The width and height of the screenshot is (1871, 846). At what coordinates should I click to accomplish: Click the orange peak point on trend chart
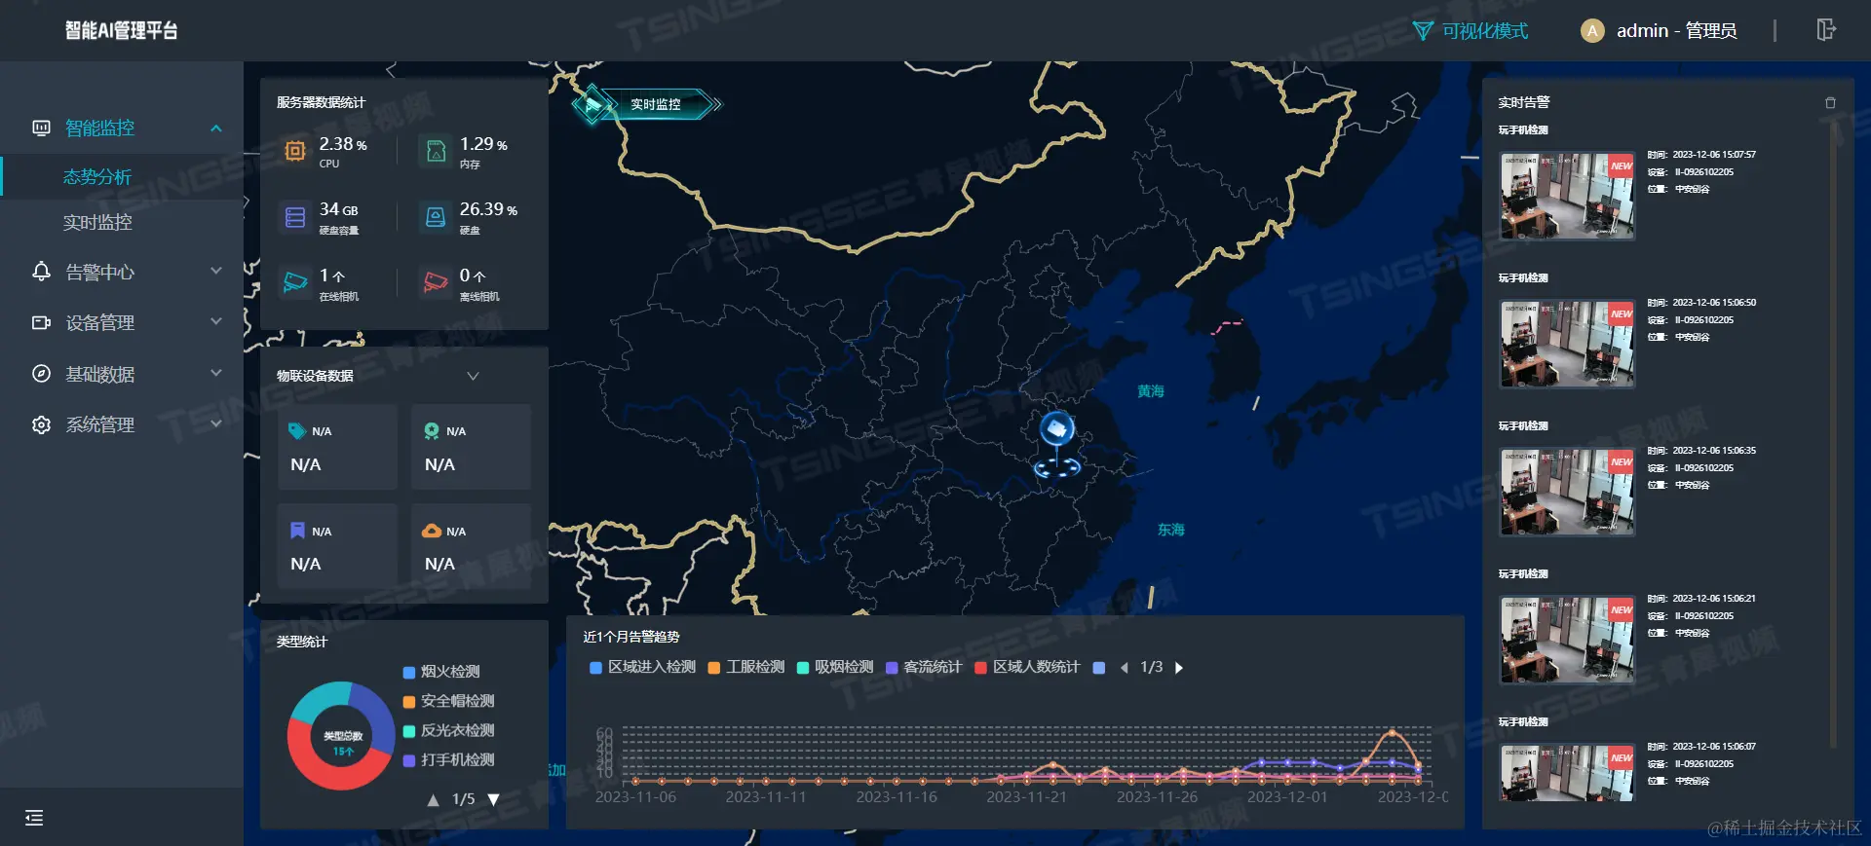[x=1392, y=731]
